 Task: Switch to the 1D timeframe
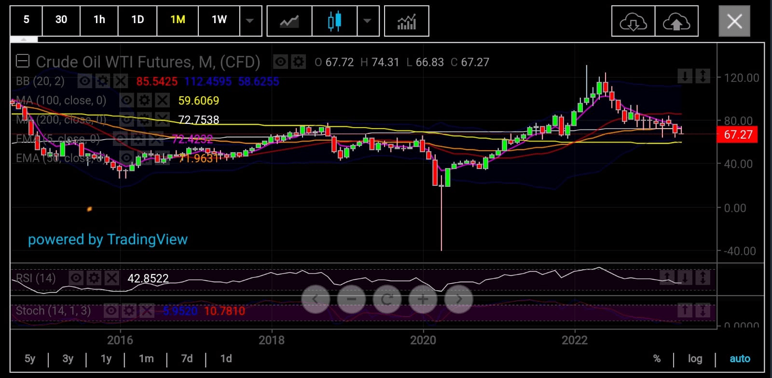pos(138,21)
